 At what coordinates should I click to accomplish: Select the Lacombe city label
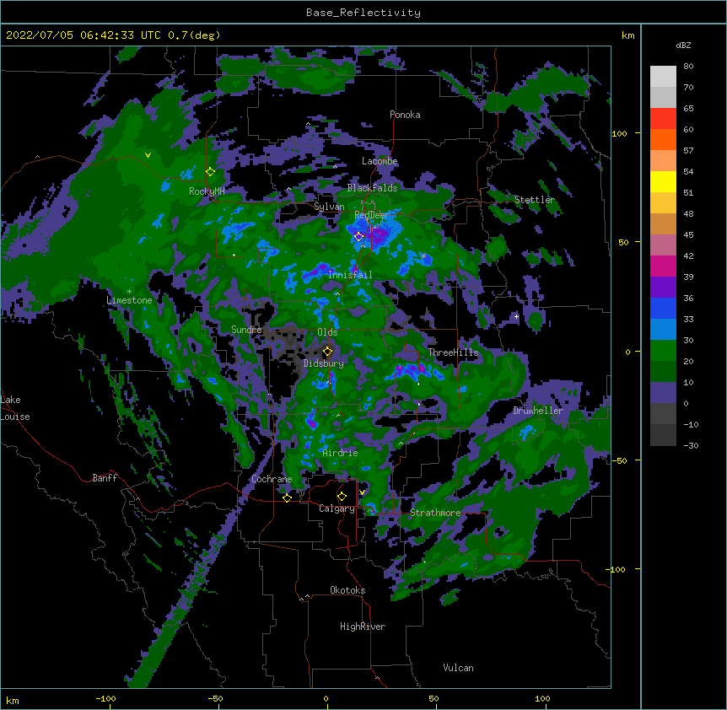pos(380,161)
